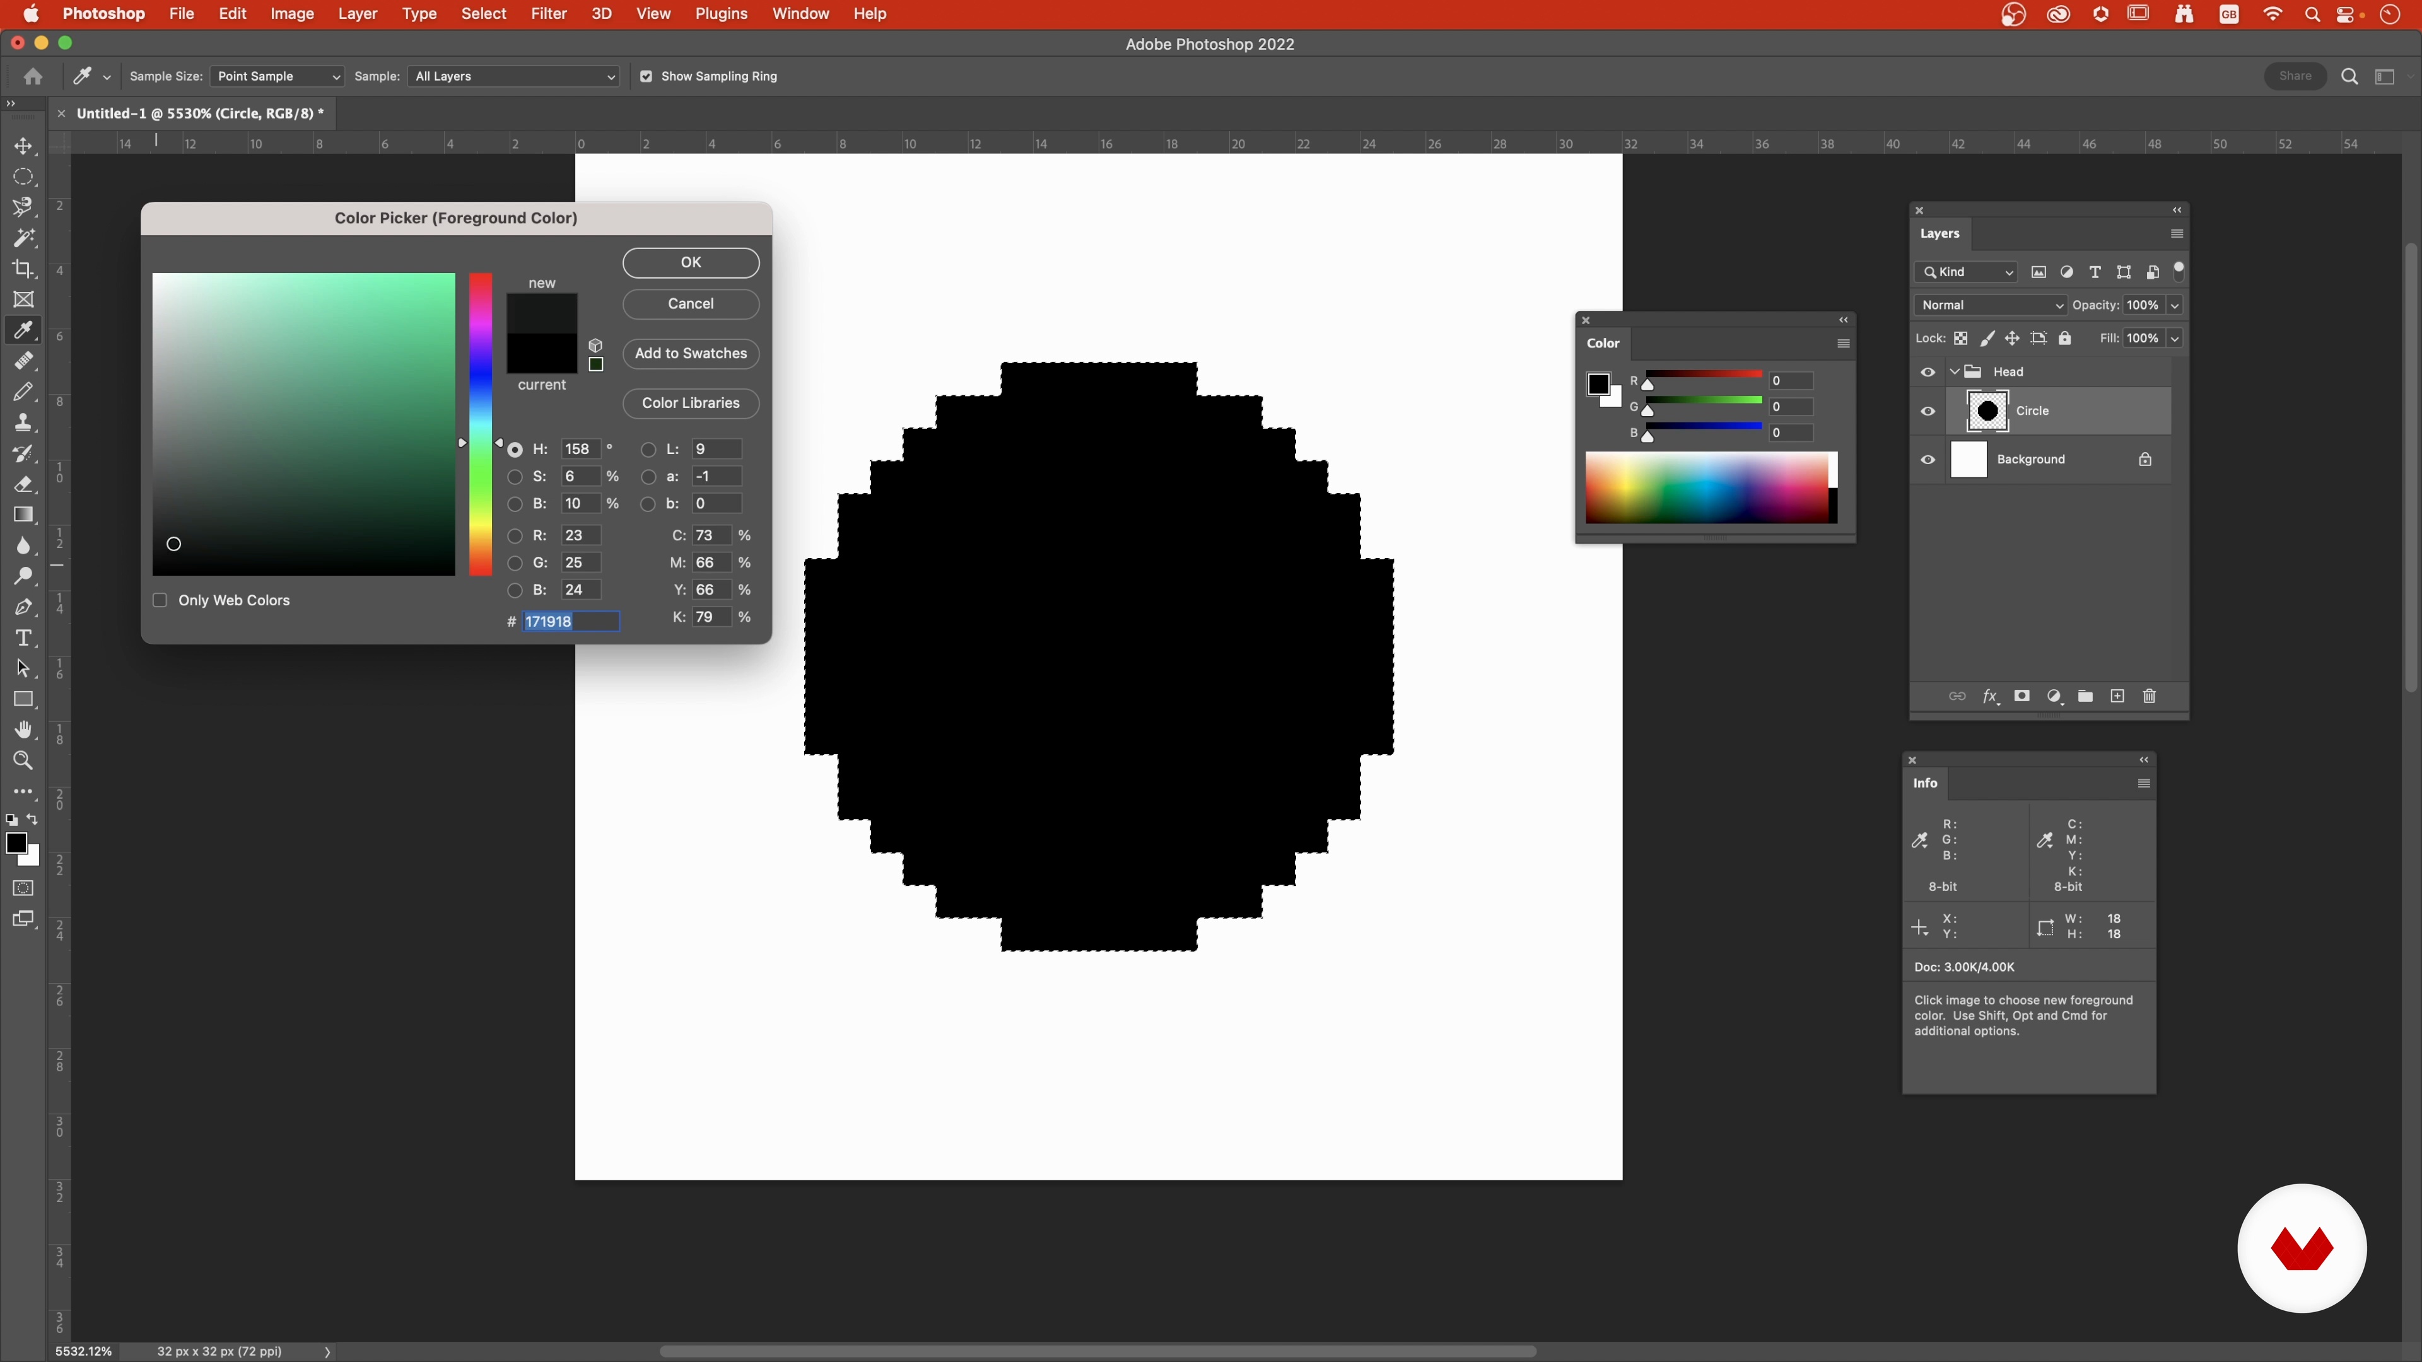The image size is (2422, 1362).
Task: Select the Crop tool
Action: click(23, 269)
